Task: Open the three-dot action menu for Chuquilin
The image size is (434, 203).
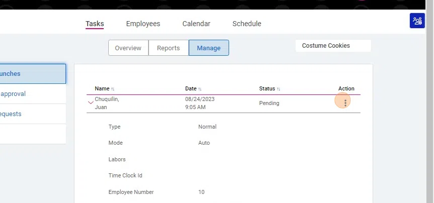Action: tap(345, 103)
